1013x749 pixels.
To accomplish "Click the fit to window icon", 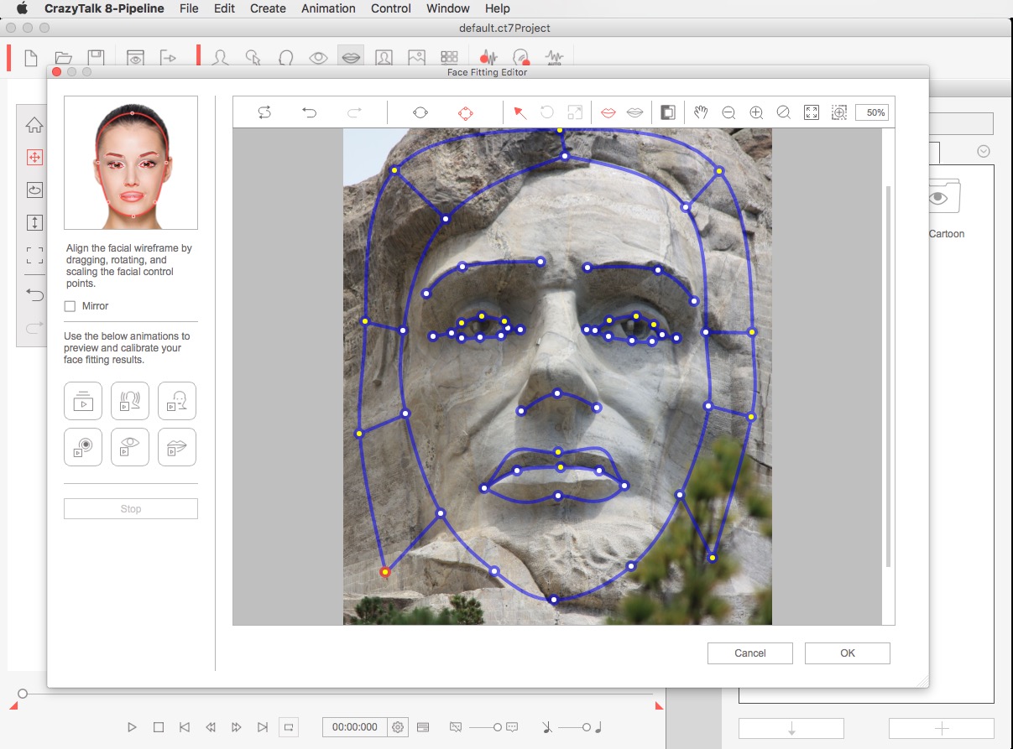I will (812, 112).
